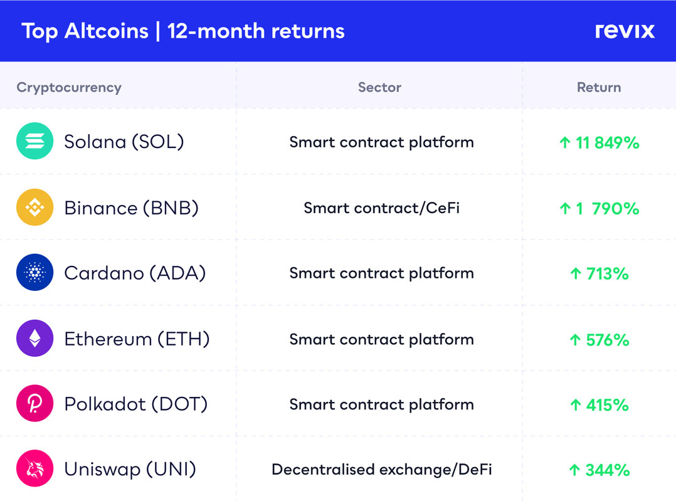Viewport: 676px width, 501px height.
Task: Open the Solana (SOL) name link
Action: pyautogui.click(x=124, y=142)
